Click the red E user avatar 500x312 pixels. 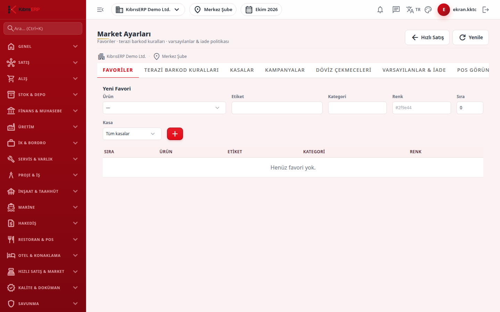444,10
